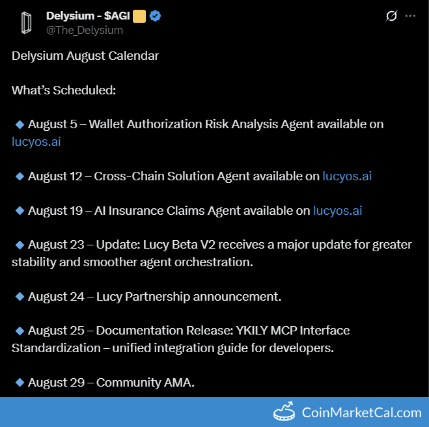This screenshot has height=427, width=429.
Task: Click the yellow square badge beside $AGI
Action: click(139, 16)
